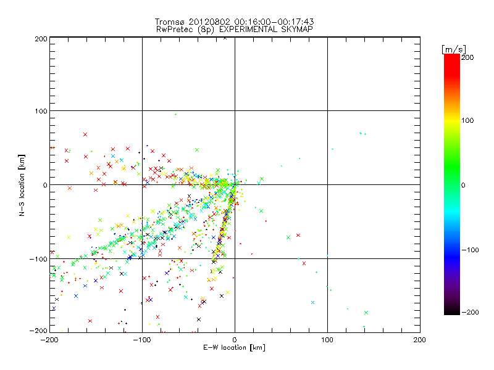Click the colorbar label '-200' at bottom

point(470,312)
